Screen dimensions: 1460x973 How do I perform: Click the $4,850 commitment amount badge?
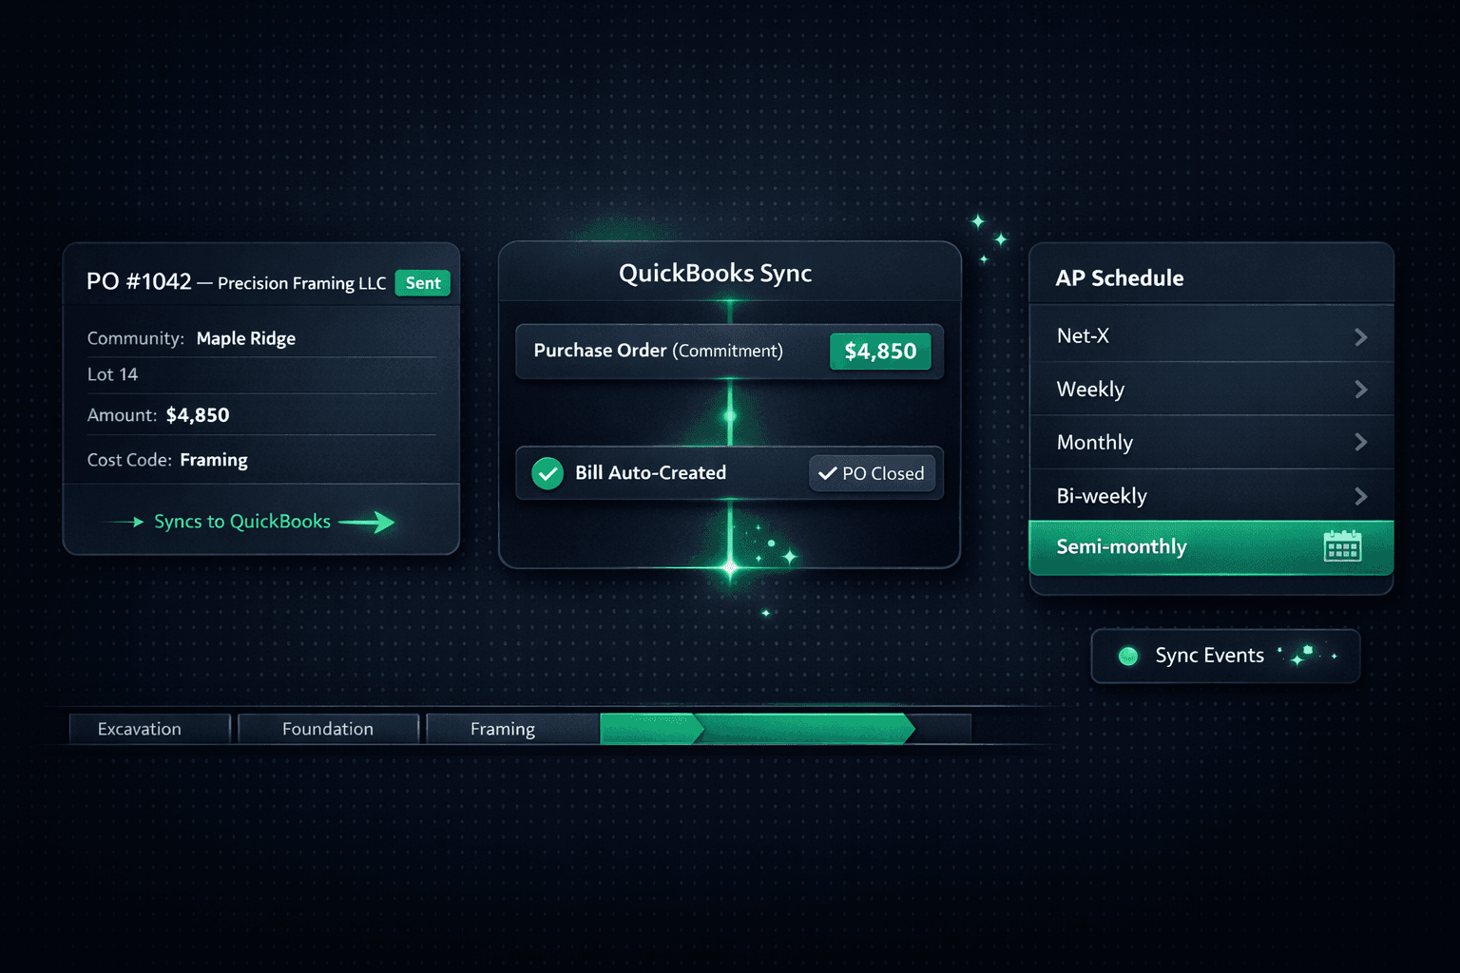click(x=880, y=352)
